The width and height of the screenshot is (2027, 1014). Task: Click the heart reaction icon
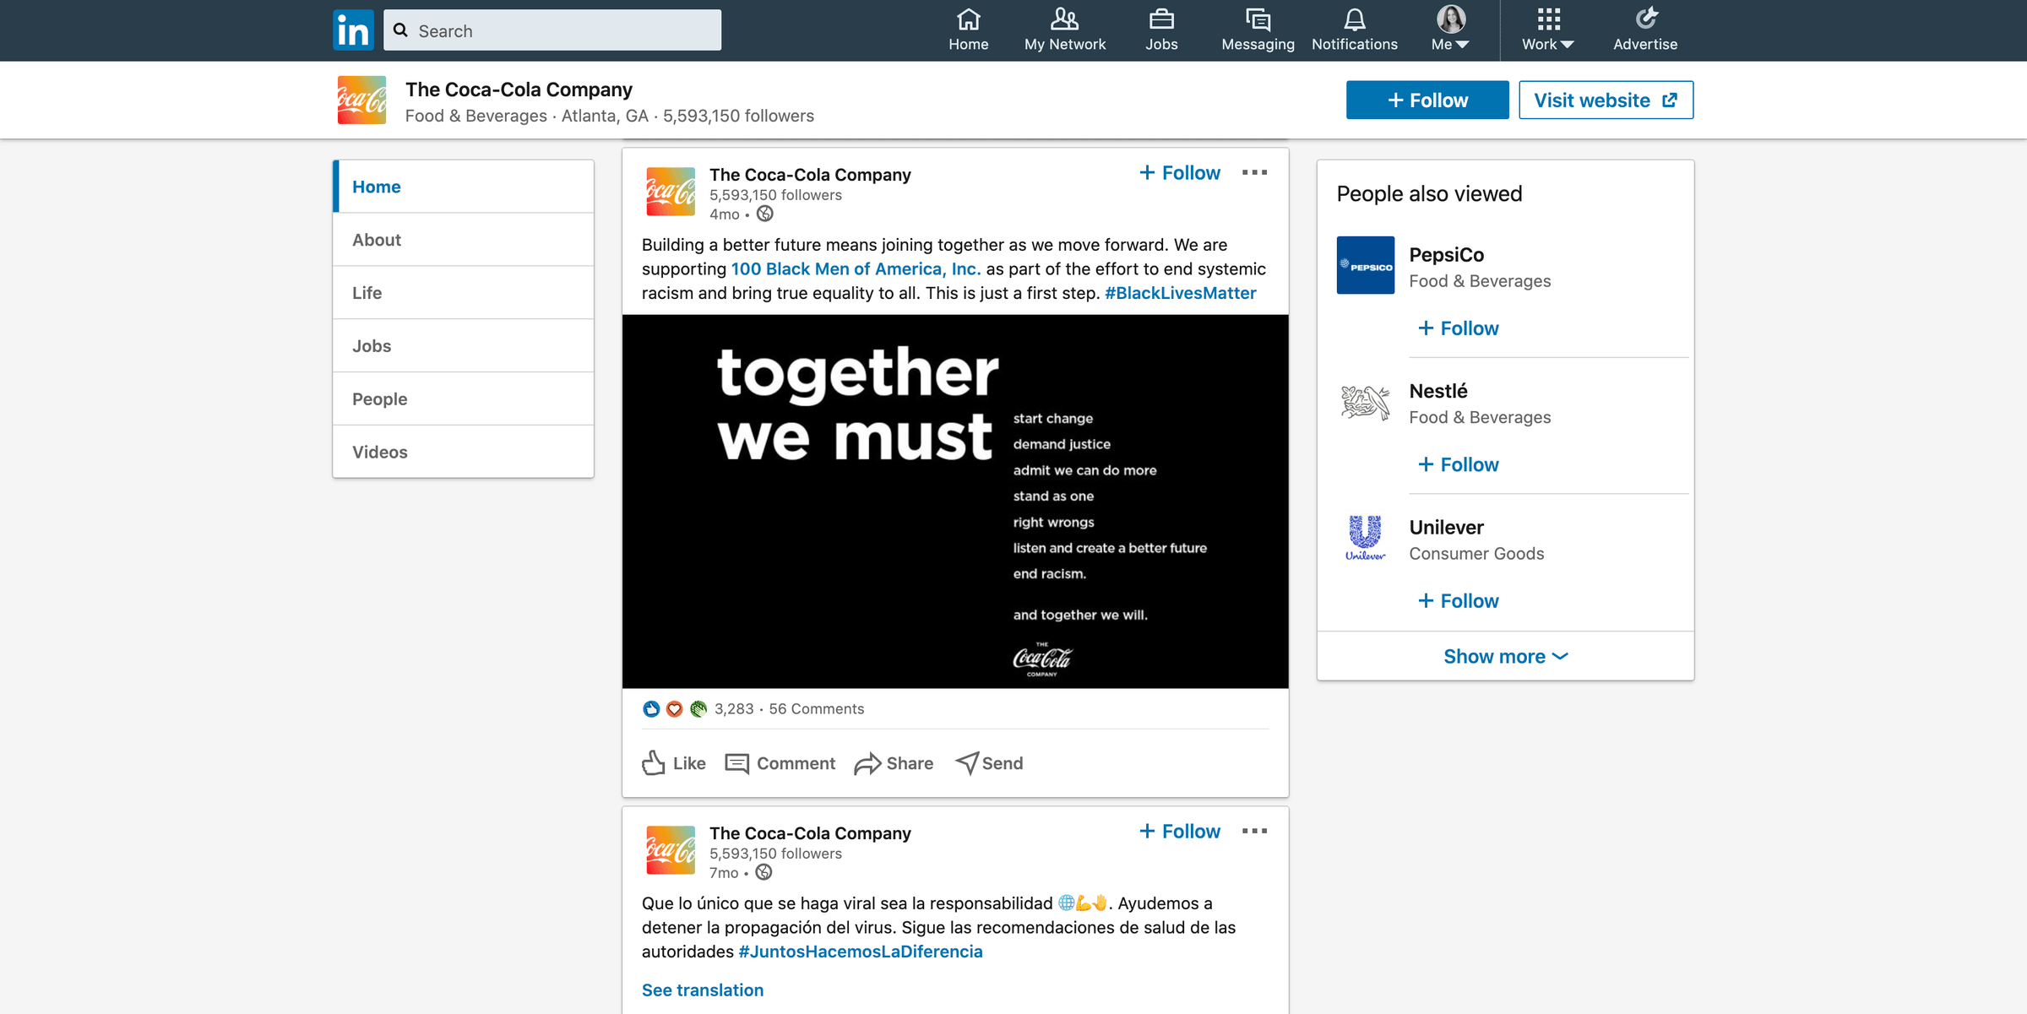(674, 709)
